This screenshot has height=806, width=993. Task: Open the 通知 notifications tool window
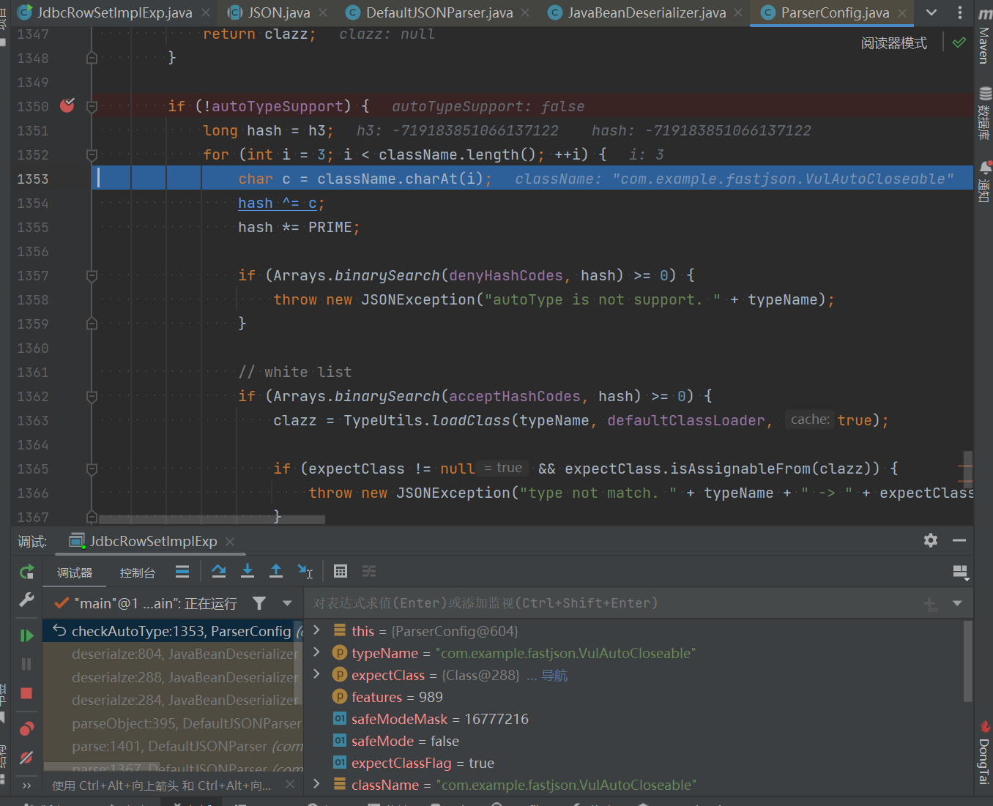tap(985, 182)
